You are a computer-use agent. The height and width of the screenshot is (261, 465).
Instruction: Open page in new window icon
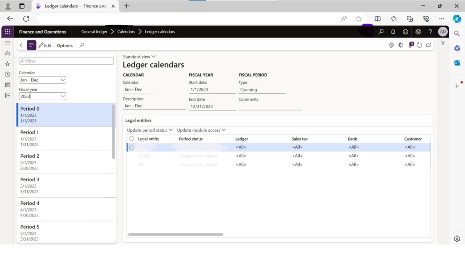429,45
